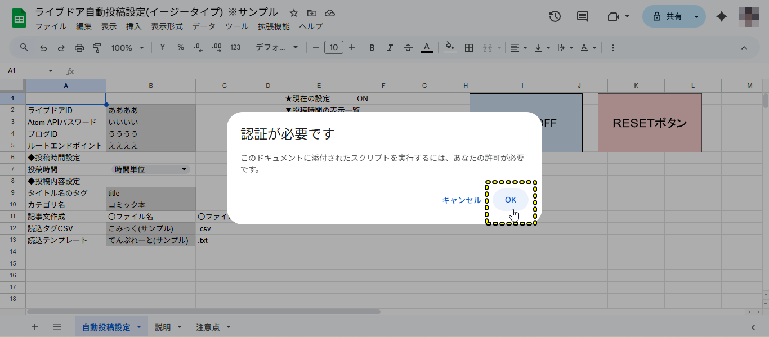Check the cloud save status icon
The image size is (769, 337).
[x=330, y=13]
